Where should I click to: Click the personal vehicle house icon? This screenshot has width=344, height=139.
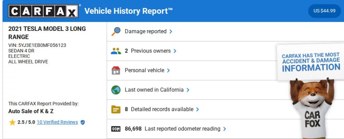116,71
